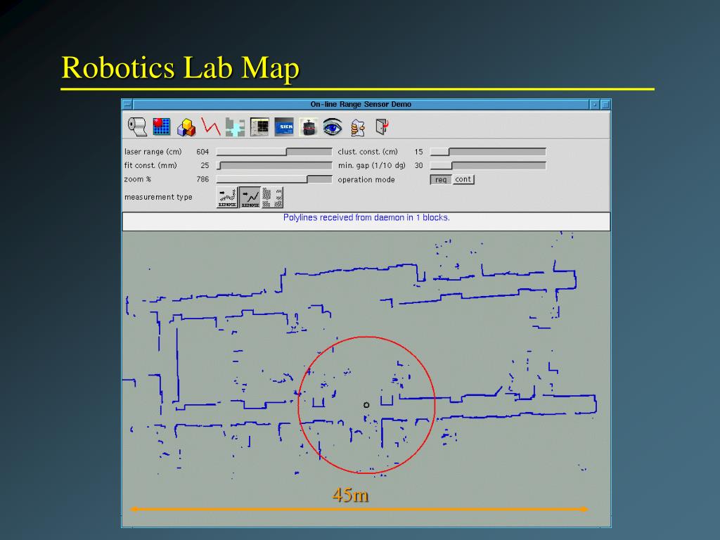Click the clust. const. slider
Screen dimensions: 720x540
point(488,152)
